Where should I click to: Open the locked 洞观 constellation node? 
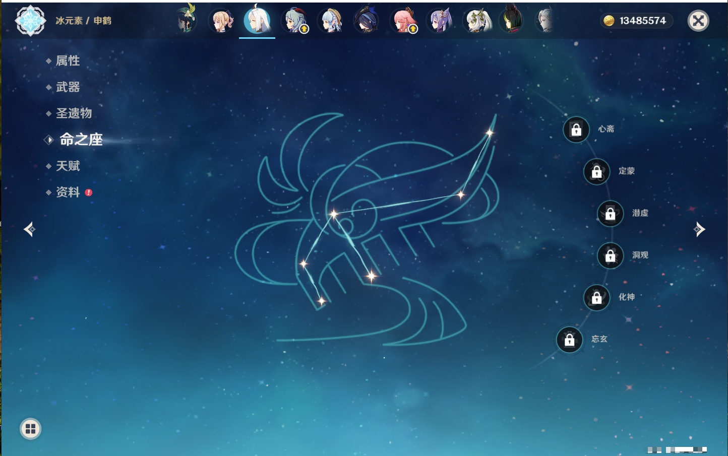point(611,255)
